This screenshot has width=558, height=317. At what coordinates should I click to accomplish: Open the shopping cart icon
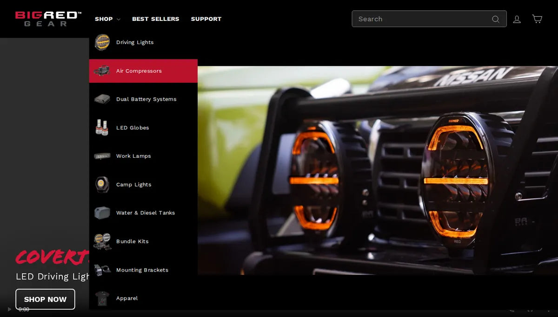537,19
